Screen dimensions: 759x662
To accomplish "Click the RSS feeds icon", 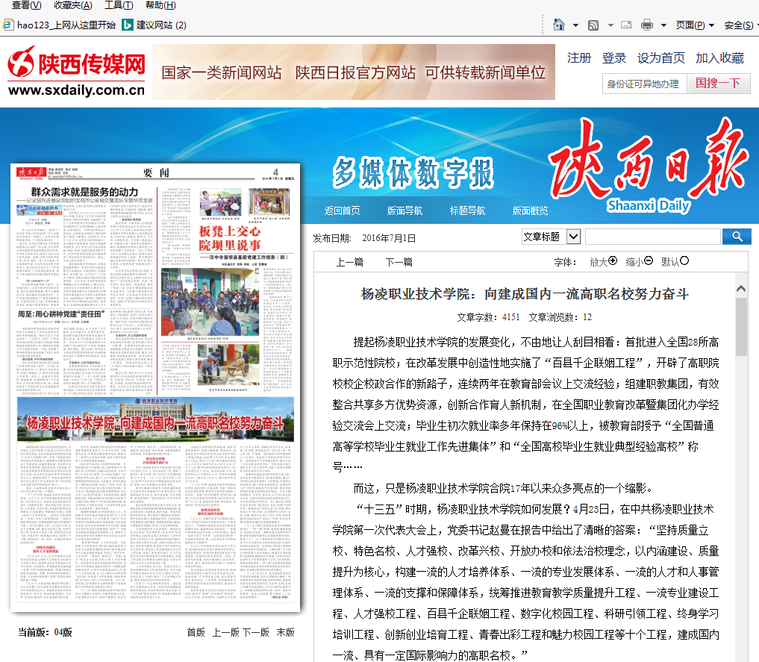I will click(x=593, y=25).
